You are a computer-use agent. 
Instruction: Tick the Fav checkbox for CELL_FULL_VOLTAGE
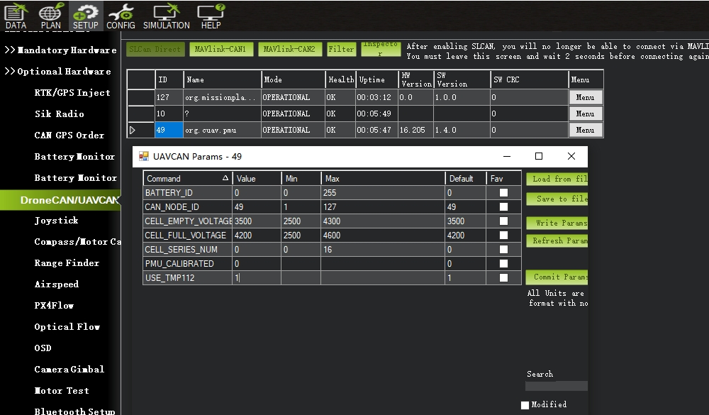click(x=503, y=236)
